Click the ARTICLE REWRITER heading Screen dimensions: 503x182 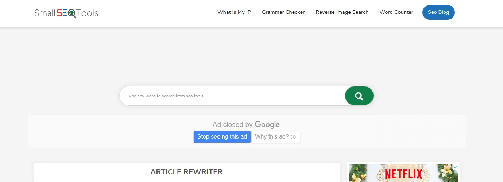[x=186, y=172]
